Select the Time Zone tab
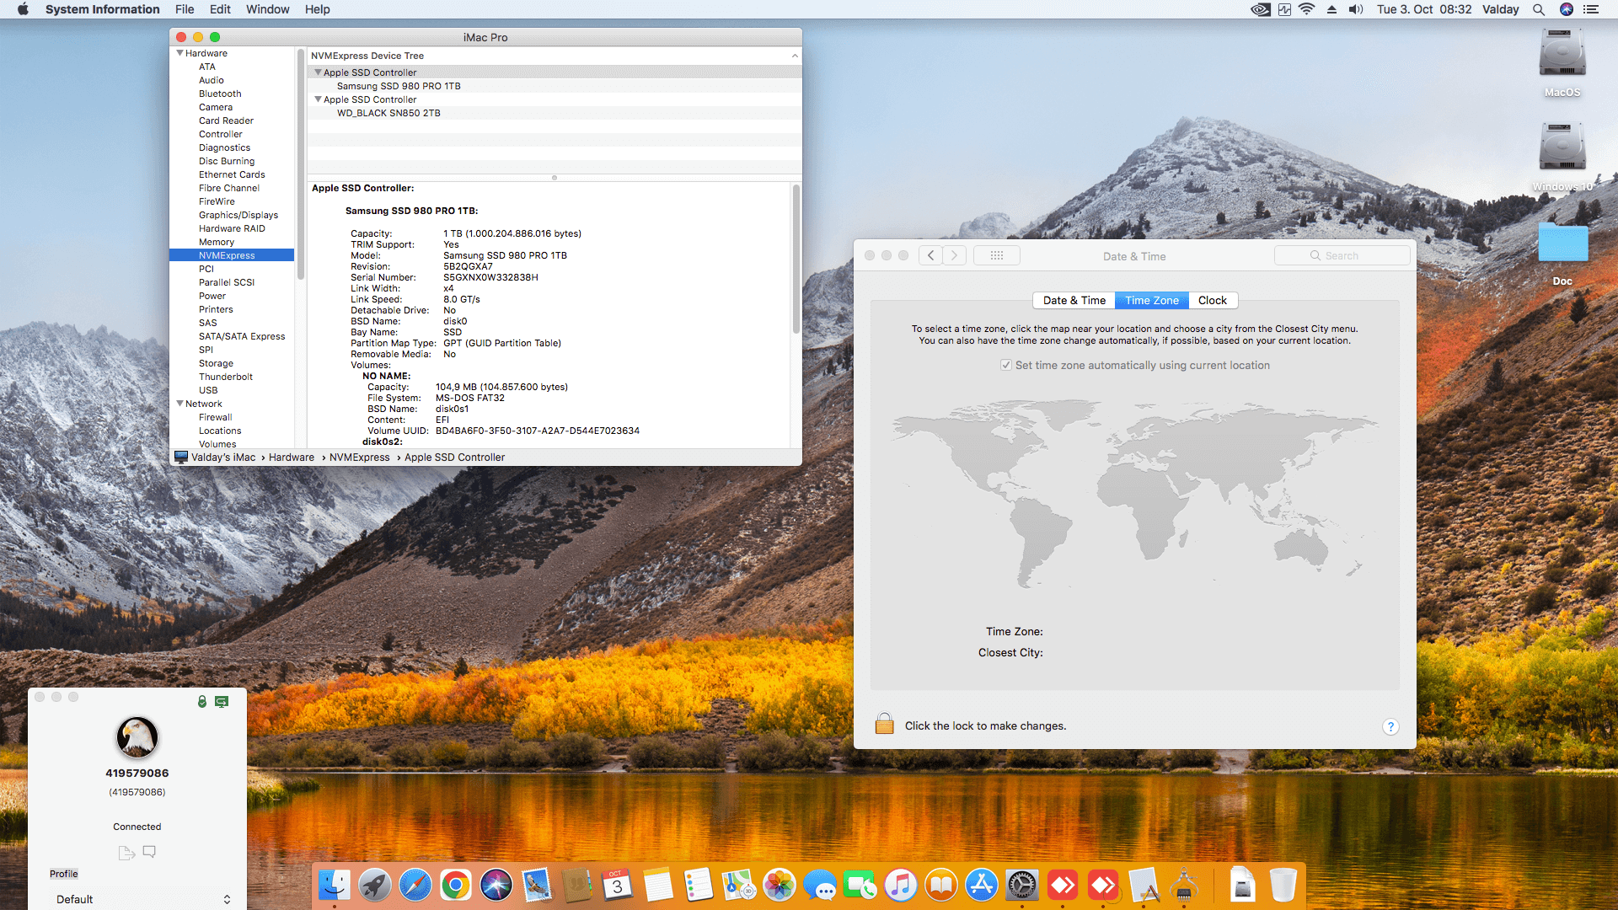The width and height of the screenshot is (1618, 910). pos(1152,300)
